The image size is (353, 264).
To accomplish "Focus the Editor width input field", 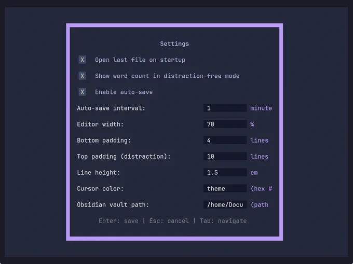I will tap(225, 124).
